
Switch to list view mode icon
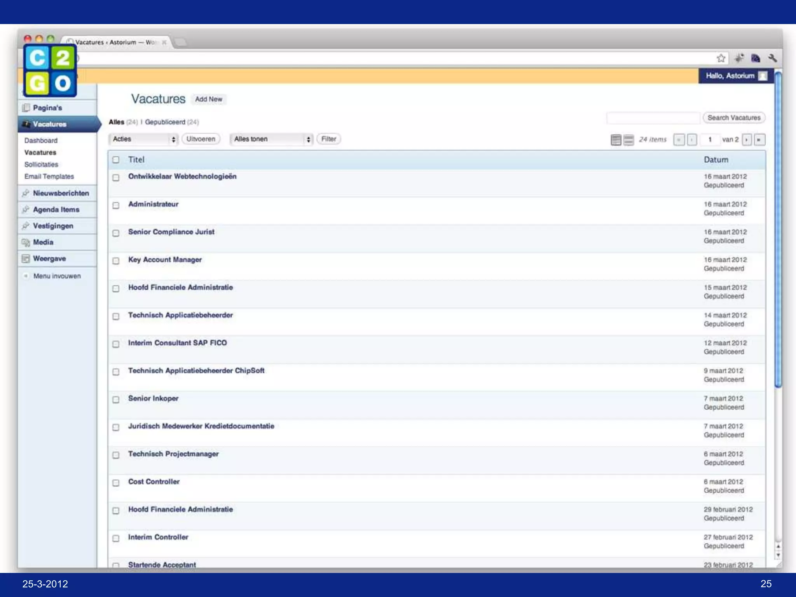tap(616, 140)
